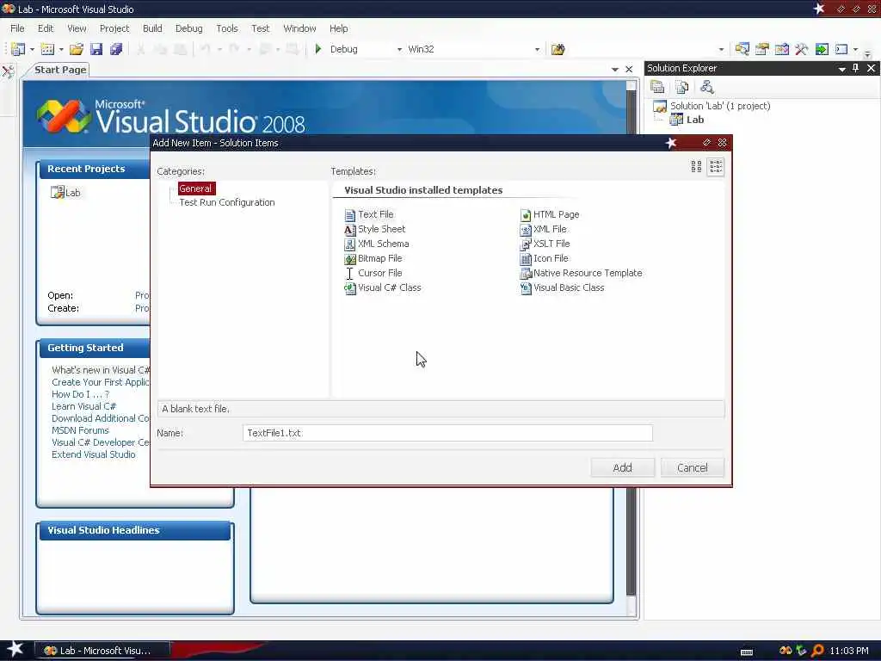Image resolution: width=881 pixels, height=661 pixels.
Task: Click Solution Explorer View Class Diagram icon
Action: (707, 87)
